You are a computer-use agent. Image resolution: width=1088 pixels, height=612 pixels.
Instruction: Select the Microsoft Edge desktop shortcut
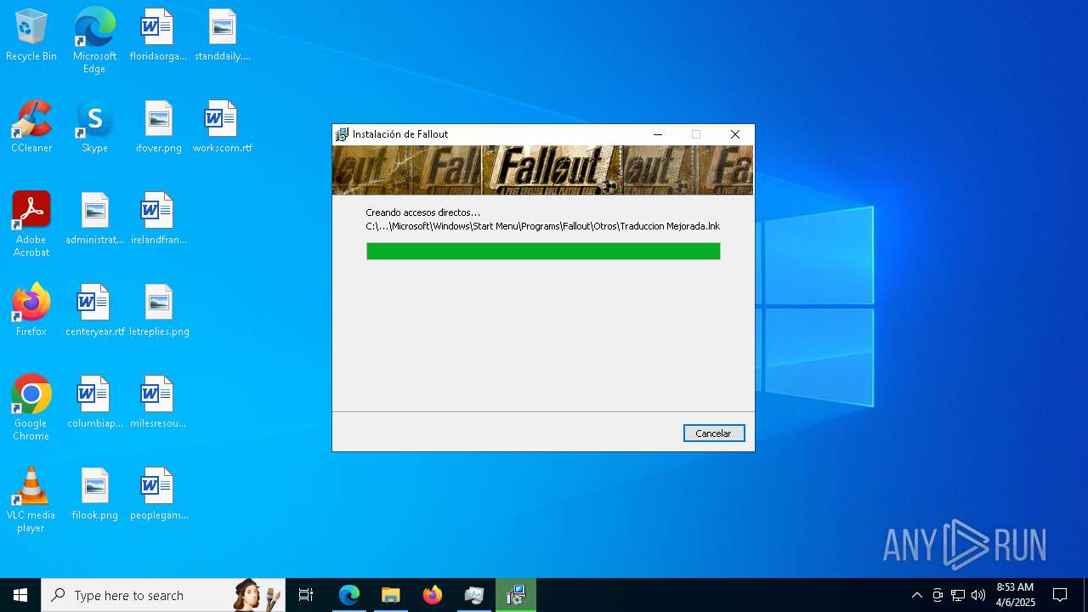[94, 40]
